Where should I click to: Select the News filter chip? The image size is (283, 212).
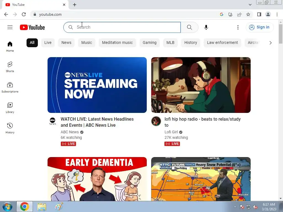coord(66,43)
